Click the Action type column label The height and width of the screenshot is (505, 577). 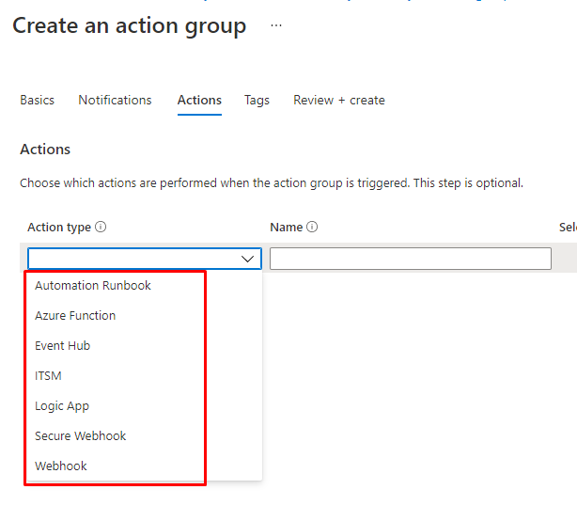59,227
